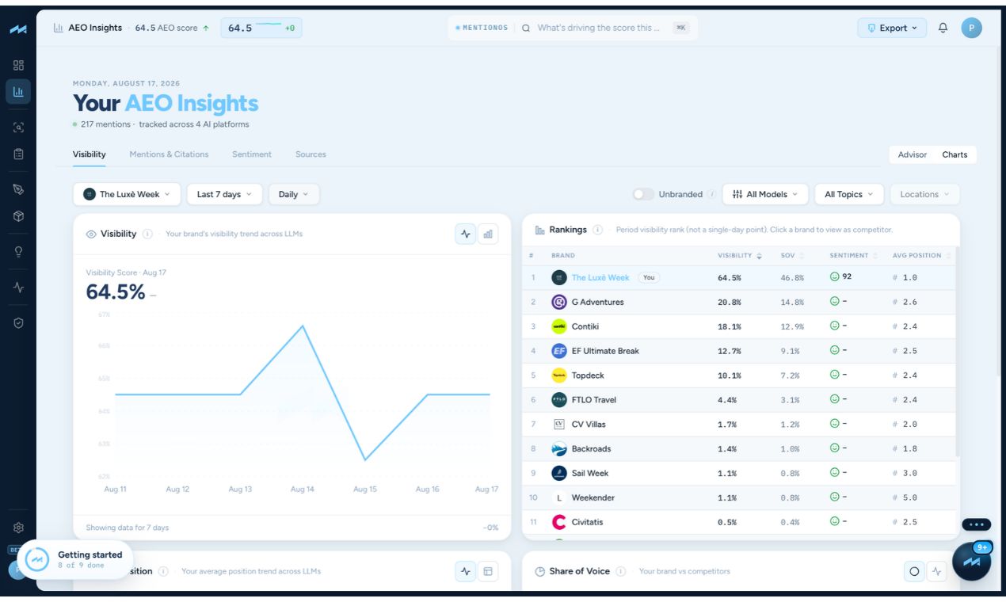Open the cube package sidebar icon
1006x602 pixels.
click(x=18, y=216)
